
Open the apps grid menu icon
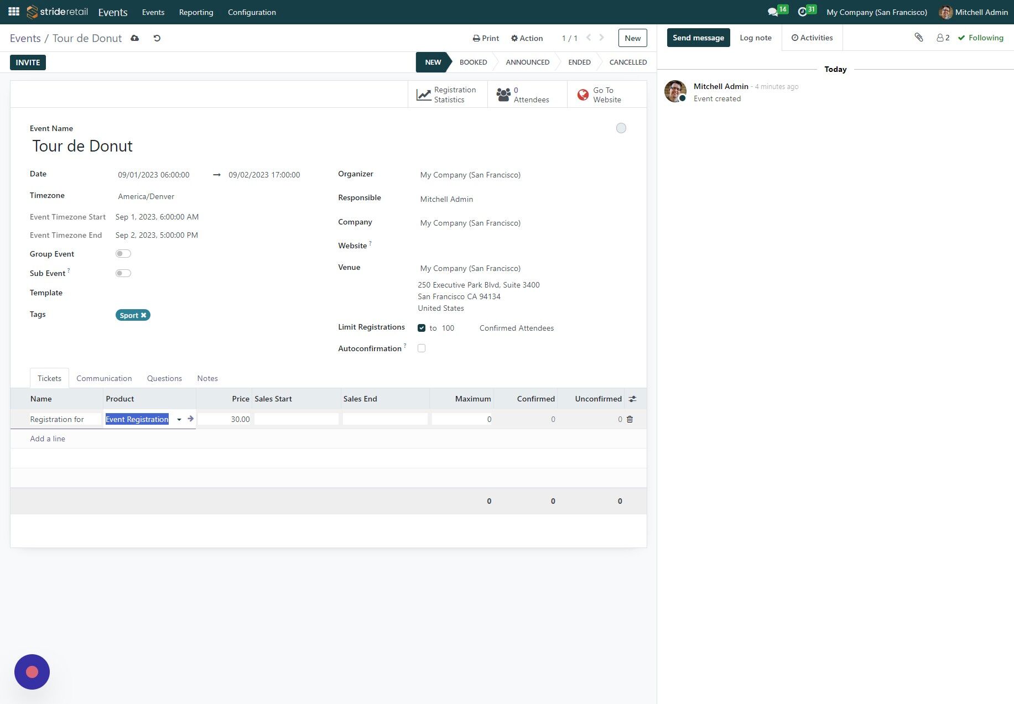pyautogui.click(x=14, y=12)
